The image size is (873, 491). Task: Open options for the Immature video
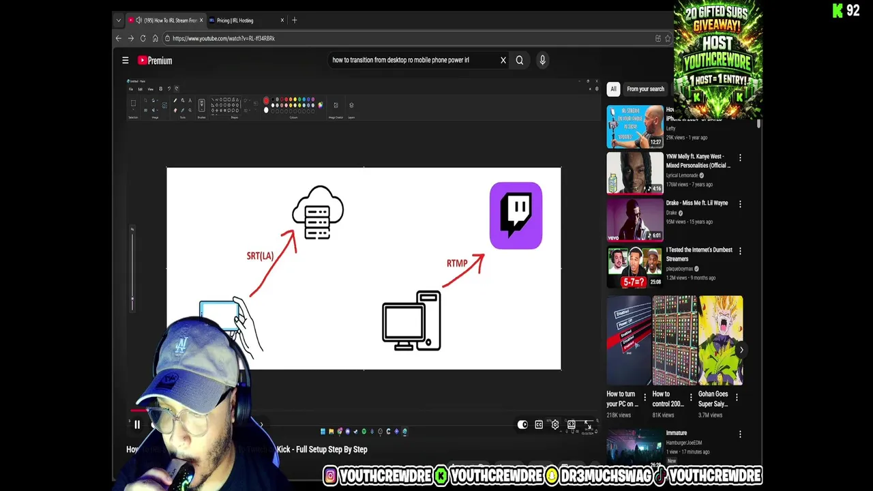740,434
